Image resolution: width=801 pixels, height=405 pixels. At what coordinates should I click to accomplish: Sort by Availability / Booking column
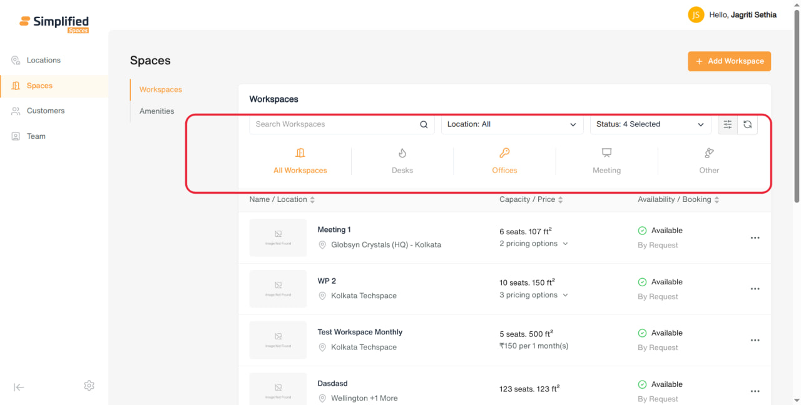(678, 199)
